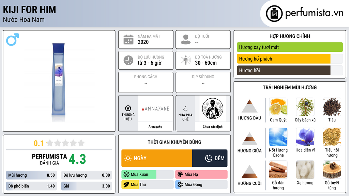Screen dimensions: 349x196
Task: Click the Dịp sử dụng occasion card
Action: (203, 82)
